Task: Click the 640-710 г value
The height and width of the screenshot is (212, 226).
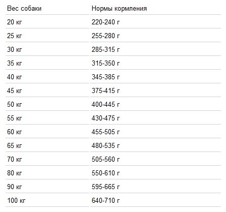Action: [105, 200]
